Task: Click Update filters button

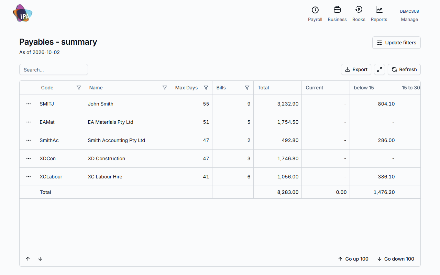Action: click(x=396, y=43)
